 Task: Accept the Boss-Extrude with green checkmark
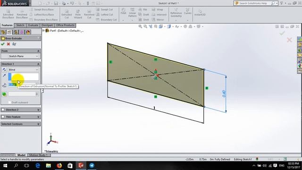[x=3, y=44]
